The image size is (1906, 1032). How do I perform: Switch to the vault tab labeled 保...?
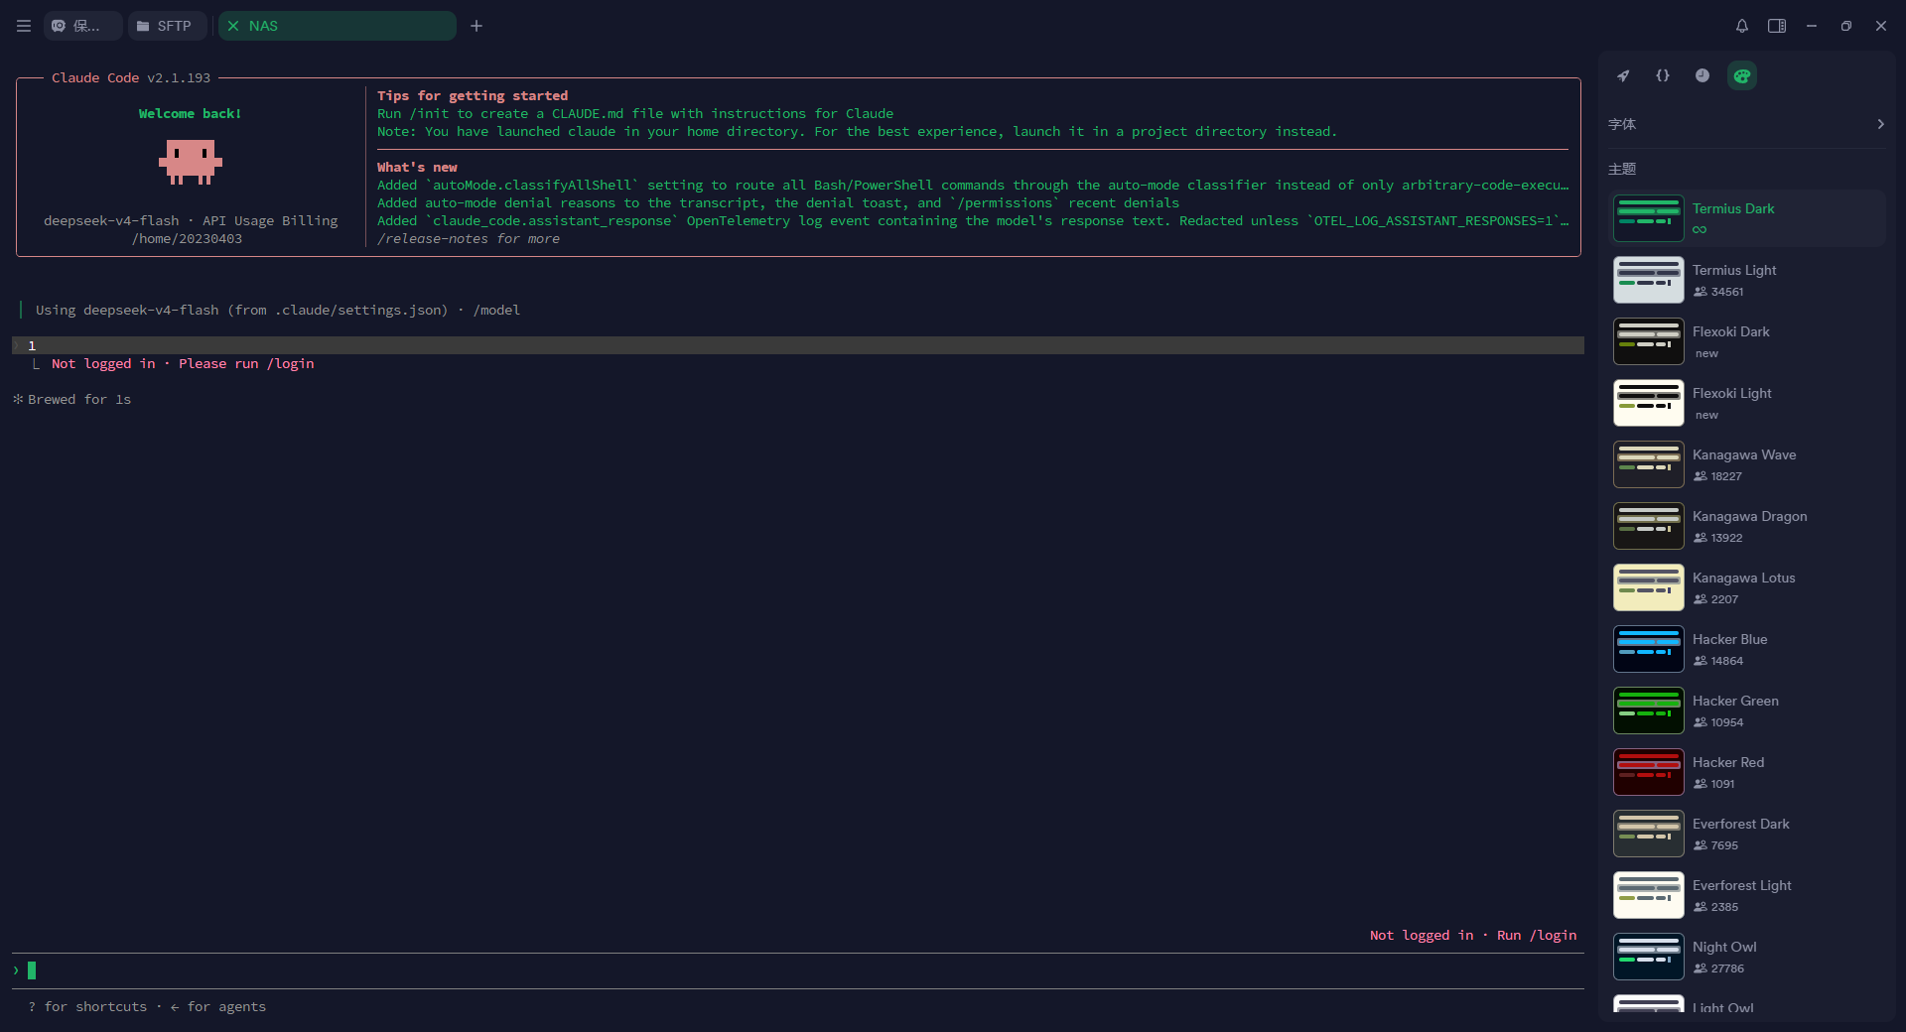pyautogui.click(x=83, y=26)
